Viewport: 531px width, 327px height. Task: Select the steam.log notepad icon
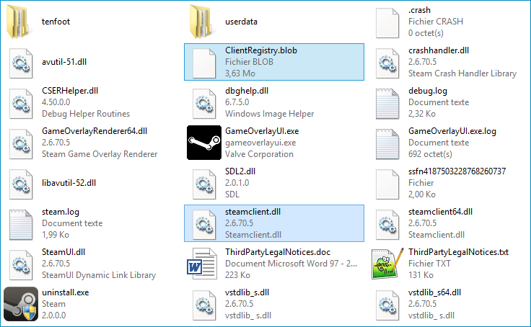21,225
